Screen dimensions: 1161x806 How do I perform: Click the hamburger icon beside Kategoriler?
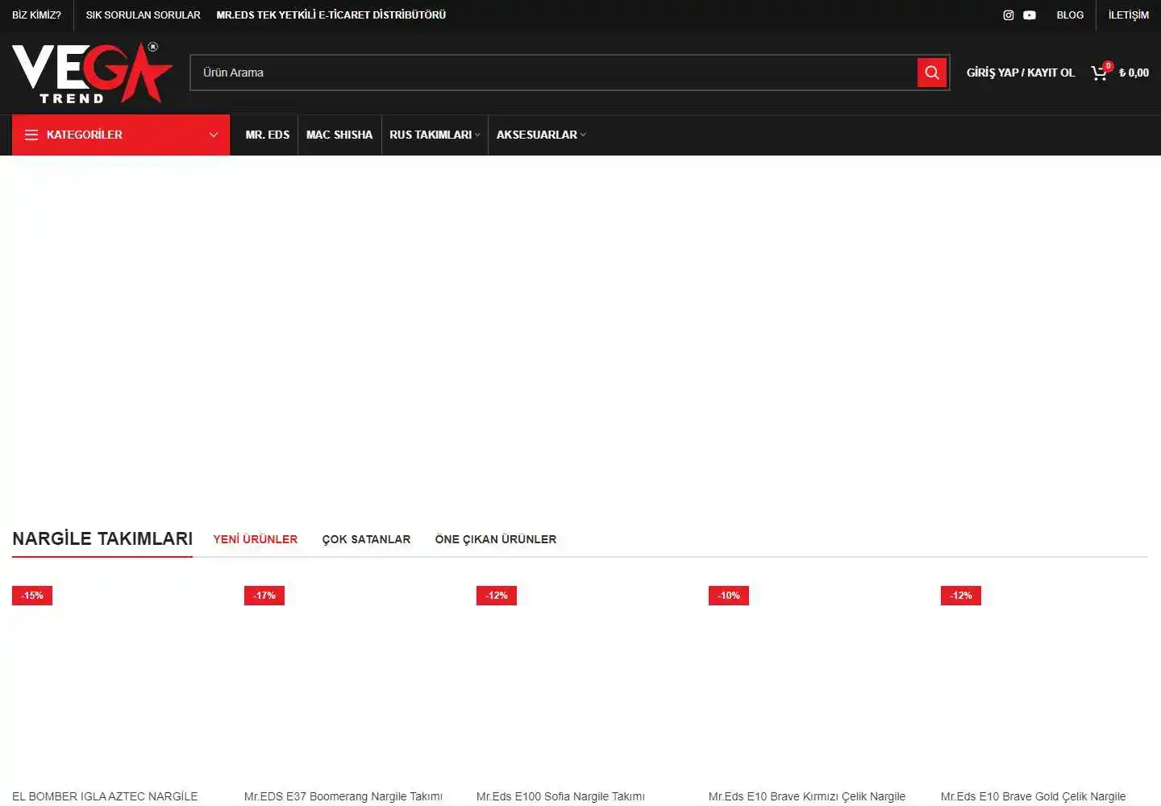click(31, 135)
